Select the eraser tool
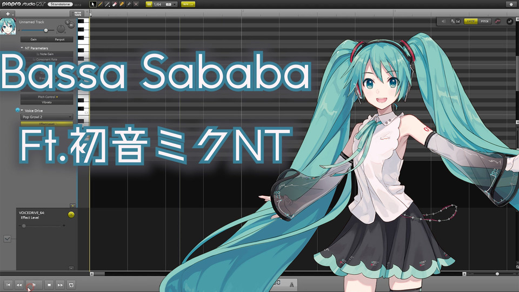519x292 pixels. pos(115,4)
